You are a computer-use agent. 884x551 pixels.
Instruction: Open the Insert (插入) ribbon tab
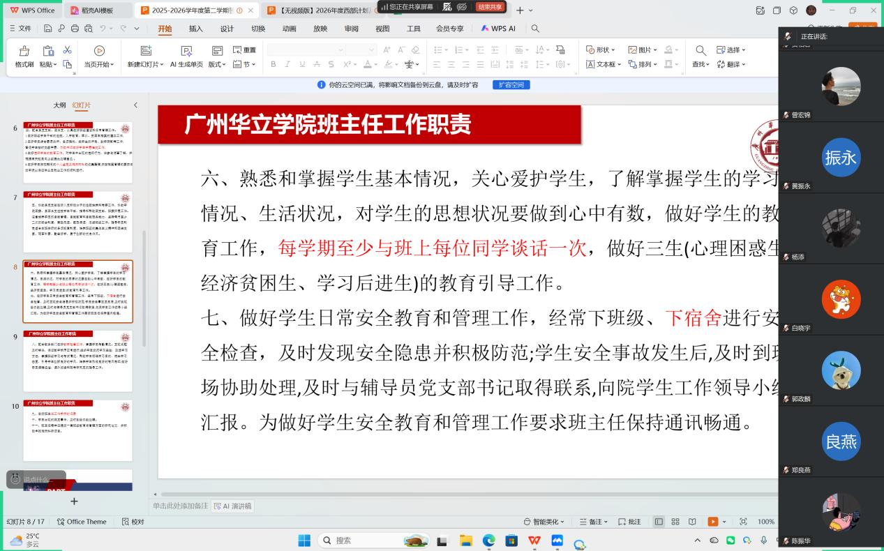pyautogui.click(x=196, y=29)
